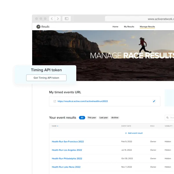The image size is (174, 174).
Task: Click the pencil edit icon for URL
Action: 154,101
